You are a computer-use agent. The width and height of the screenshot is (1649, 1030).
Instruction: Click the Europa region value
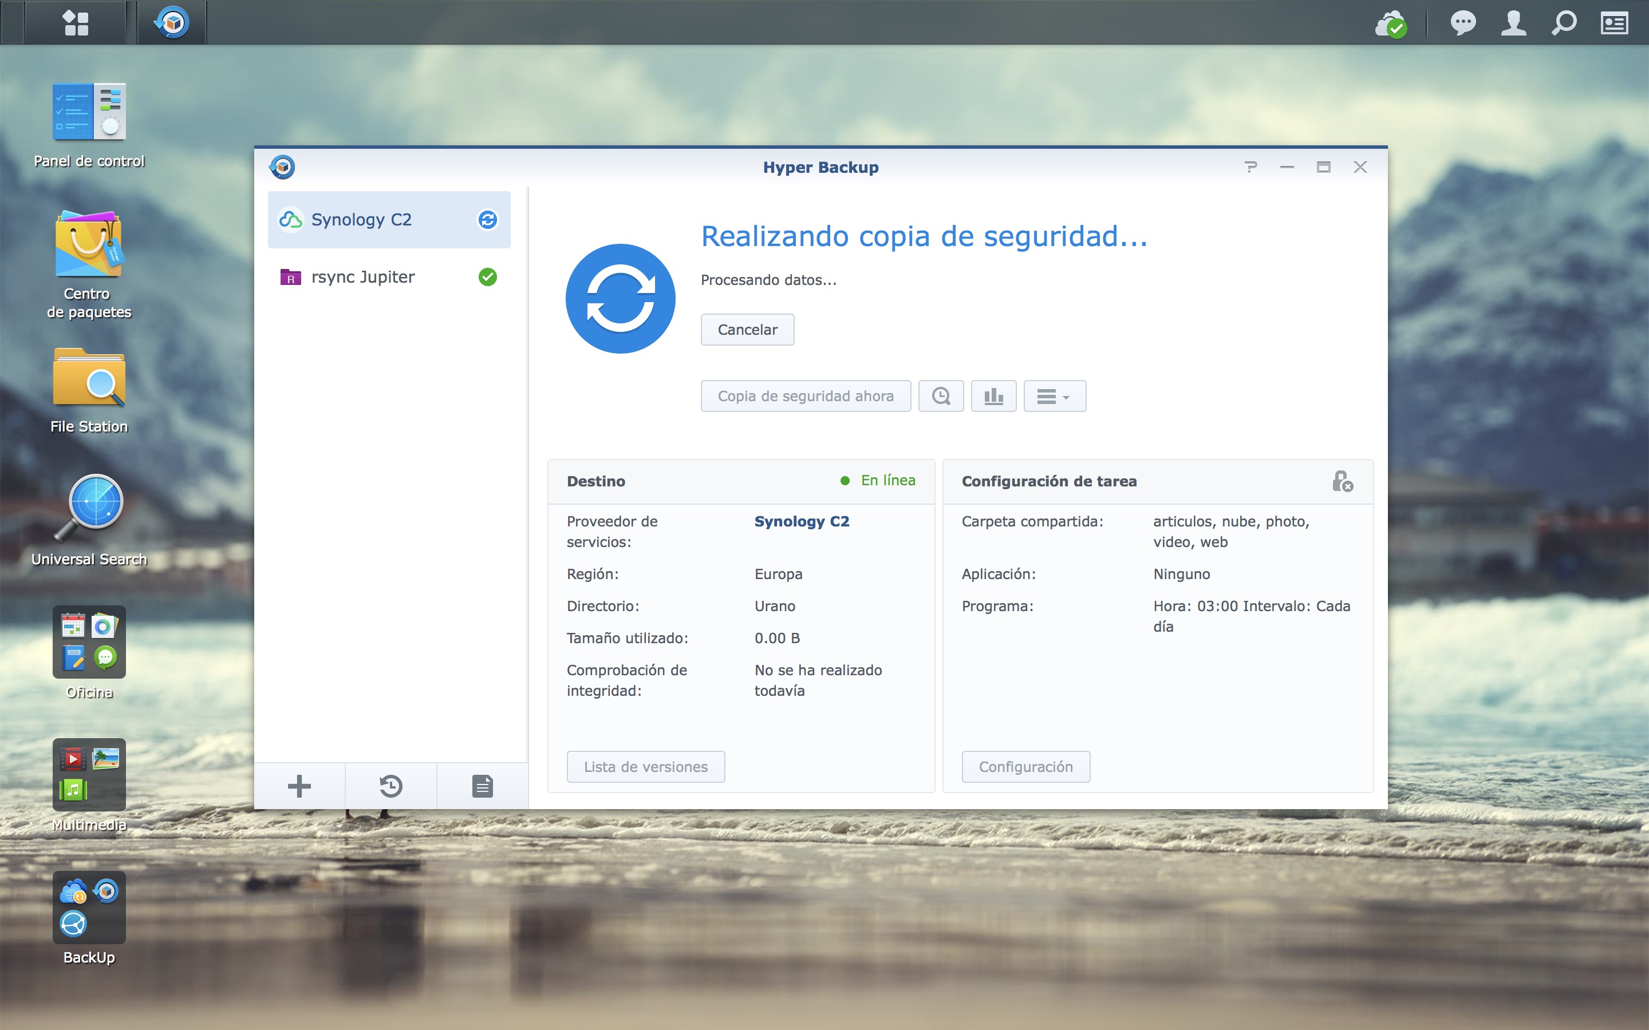click(x=778, y=575)
